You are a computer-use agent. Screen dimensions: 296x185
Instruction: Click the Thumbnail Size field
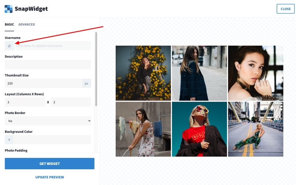click(x=43, y=83)
